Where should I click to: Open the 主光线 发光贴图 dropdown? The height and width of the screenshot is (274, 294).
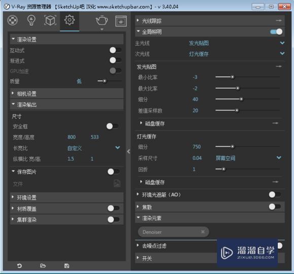(x=236, y=43)
